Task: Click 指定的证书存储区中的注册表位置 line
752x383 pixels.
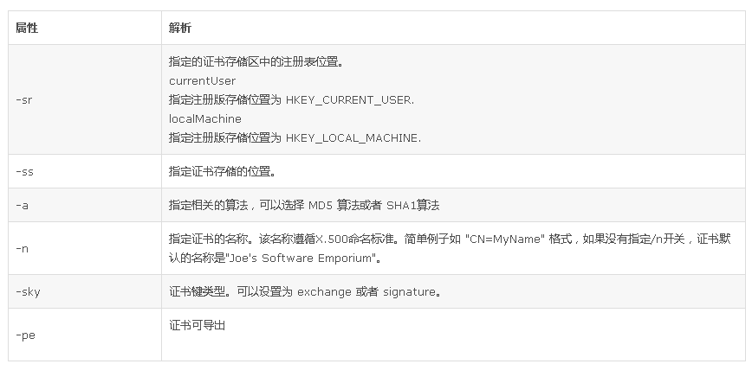Action: coord(256,61)
